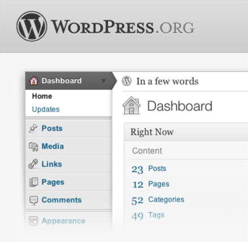Open Posts link in Right Now
The width and height of the screenshot is (248, 242).
coord(157,168)
